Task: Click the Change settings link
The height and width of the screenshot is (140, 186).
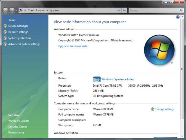Action: pos(164,109)
